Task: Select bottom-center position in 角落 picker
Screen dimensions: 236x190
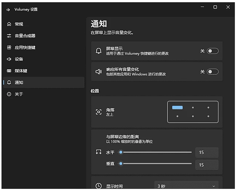Action: coord(193,116)
